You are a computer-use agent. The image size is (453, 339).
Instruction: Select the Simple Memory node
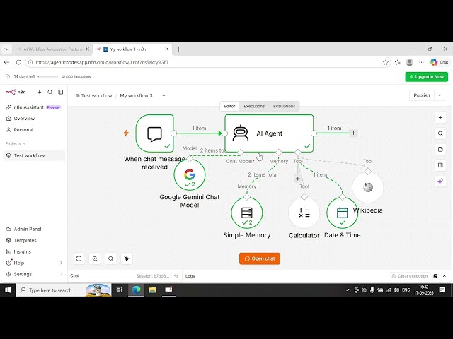[247, 213]
